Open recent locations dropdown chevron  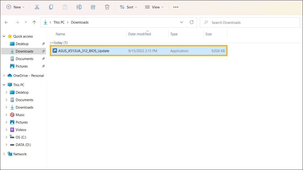[x=26, y=22]
